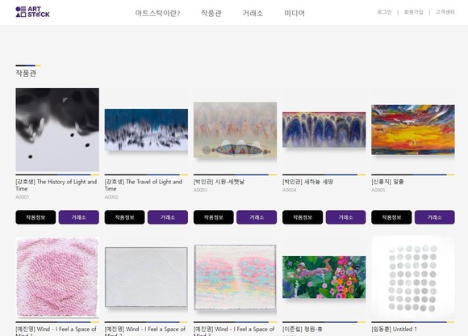Click 작품정보 button for artwork A0003

[213, 217]
